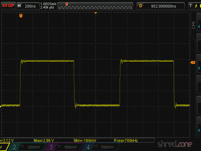The height and width of the screenshot is (151, 201).
Task: Click the 1.00GSa/s sample rate readout
Action: pyautogui.click(x=48, y=4)
